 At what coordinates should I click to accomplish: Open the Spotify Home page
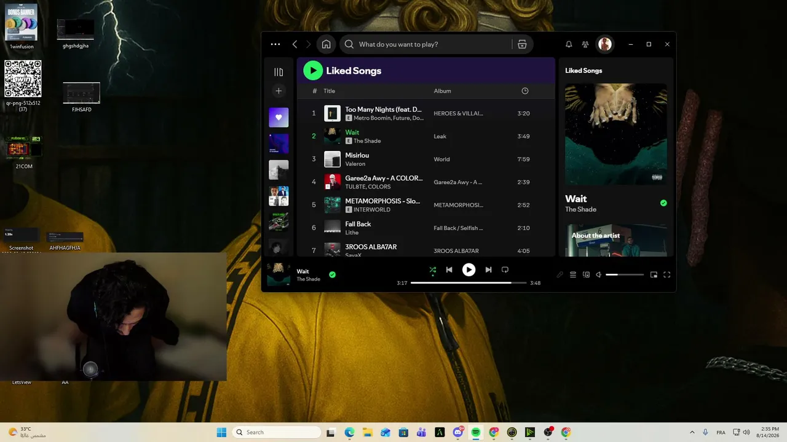[x=326, y=44]
